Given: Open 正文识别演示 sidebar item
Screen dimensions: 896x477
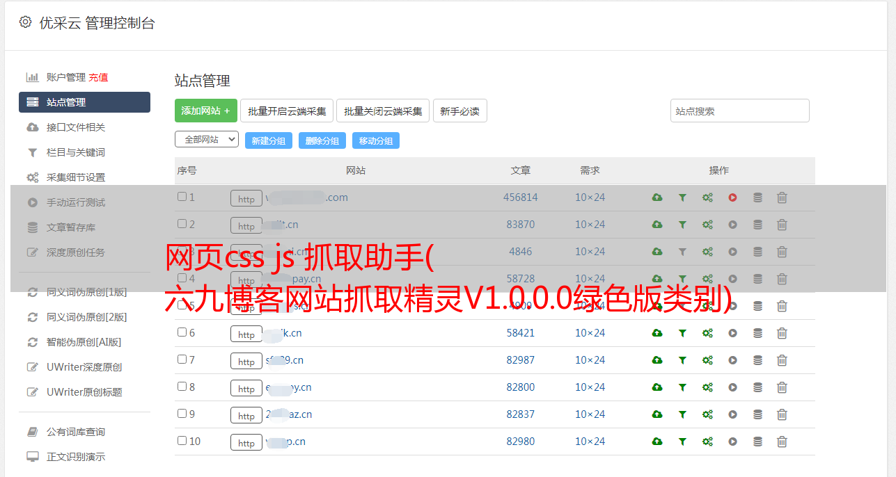Looking at the screenshot, I should click(x=76, y=457).
